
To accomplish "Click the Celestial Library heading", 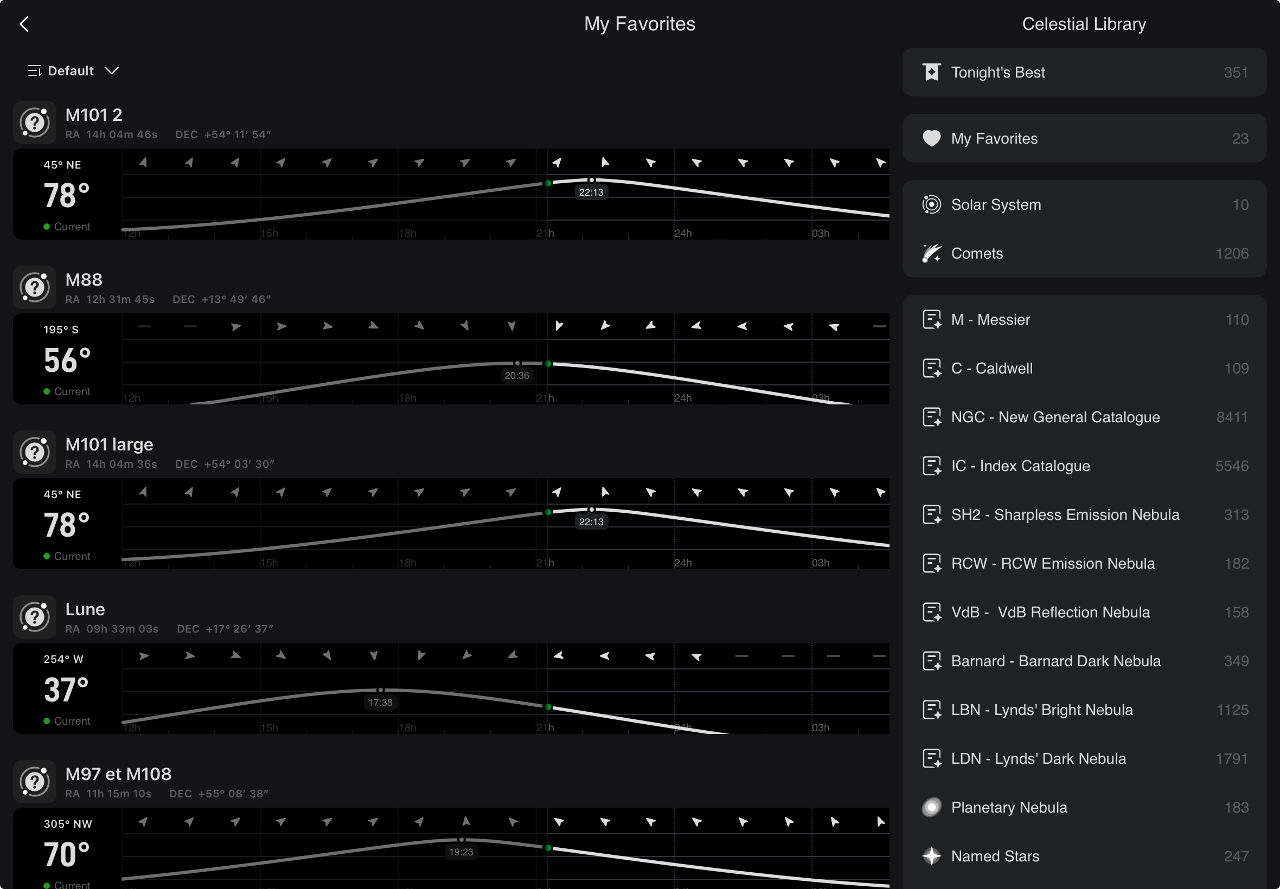I will pyautogui.click(x=1084, y=24).
